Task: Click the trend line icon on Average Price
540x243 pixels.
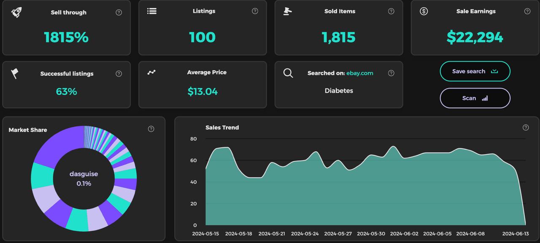Action: pos(151,72)
